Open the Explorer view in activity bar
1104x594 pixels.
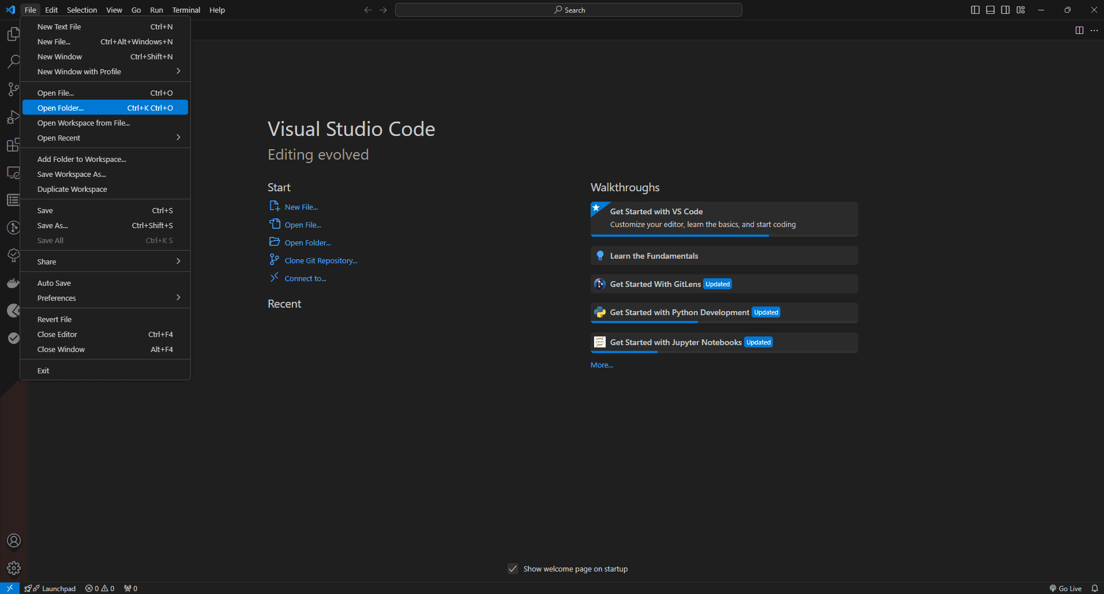13,34
